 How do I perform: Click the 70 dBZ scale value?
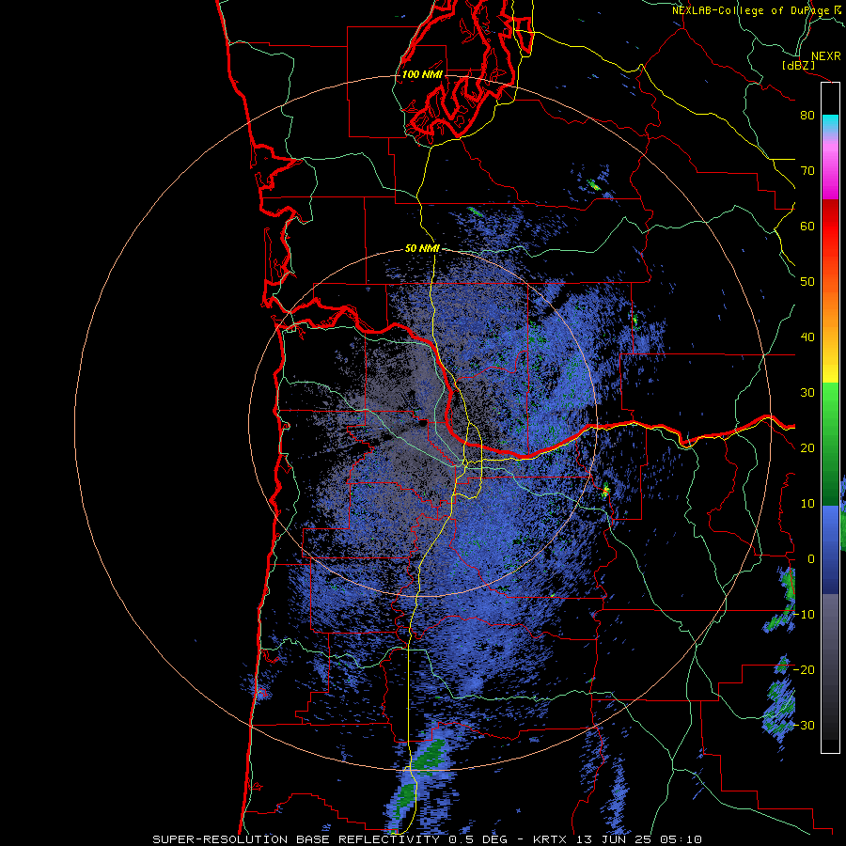pos(807,171)
